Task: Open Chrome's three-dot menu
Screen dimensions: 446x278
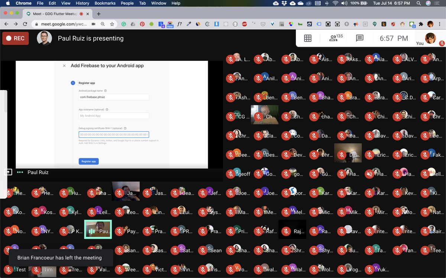Action: [440, 24]
